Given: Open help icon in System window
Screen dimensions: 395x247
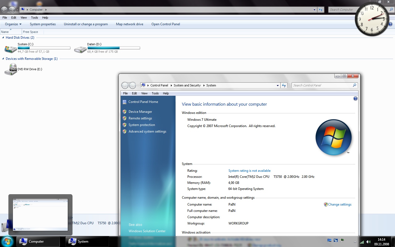Looking at the screenshot, I should click(355, 99).
